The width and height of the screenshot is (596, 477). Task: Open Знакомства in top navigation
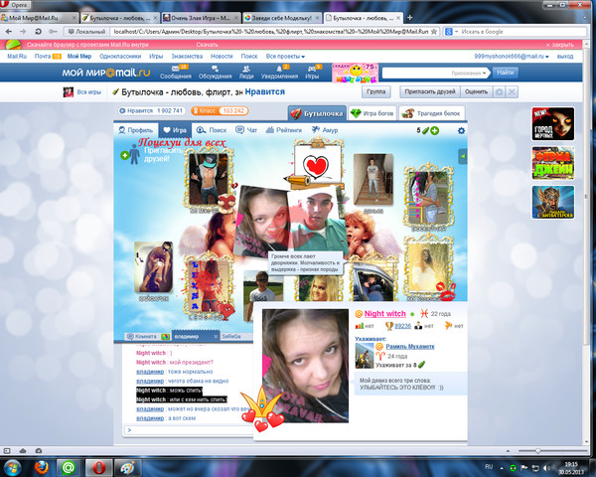coord(187,57)
